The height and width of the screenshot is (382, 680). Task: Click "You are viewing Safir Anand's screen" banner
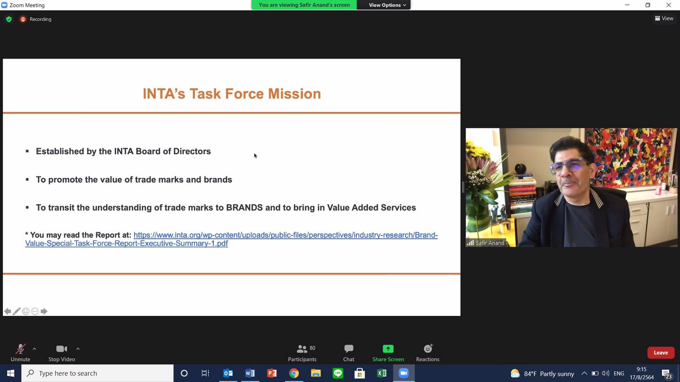pos(304,5)
